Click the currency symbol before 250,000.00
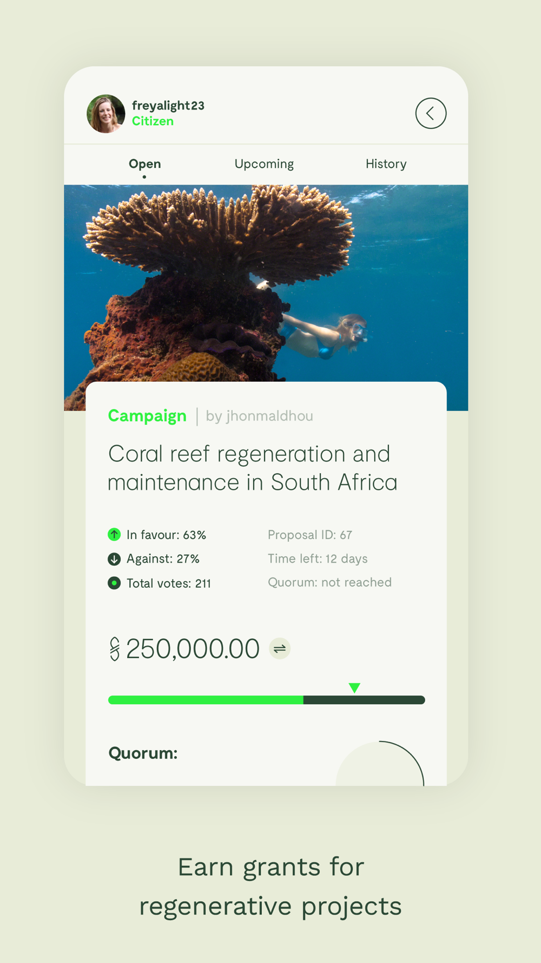 click(x=115, y=649)
